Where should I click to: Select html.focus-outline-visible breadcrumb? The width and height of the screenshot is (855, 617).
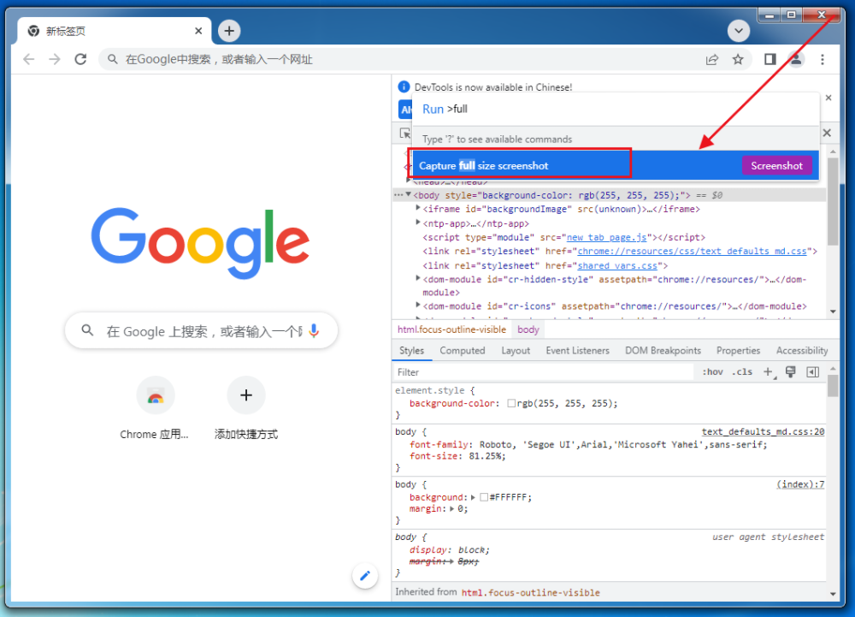click(x=451, y=329)
